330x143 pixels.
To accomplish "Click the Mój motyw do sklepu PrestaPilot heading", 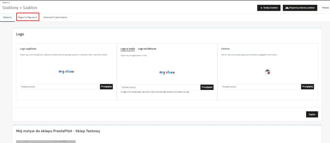I will [x=58, y=131].
